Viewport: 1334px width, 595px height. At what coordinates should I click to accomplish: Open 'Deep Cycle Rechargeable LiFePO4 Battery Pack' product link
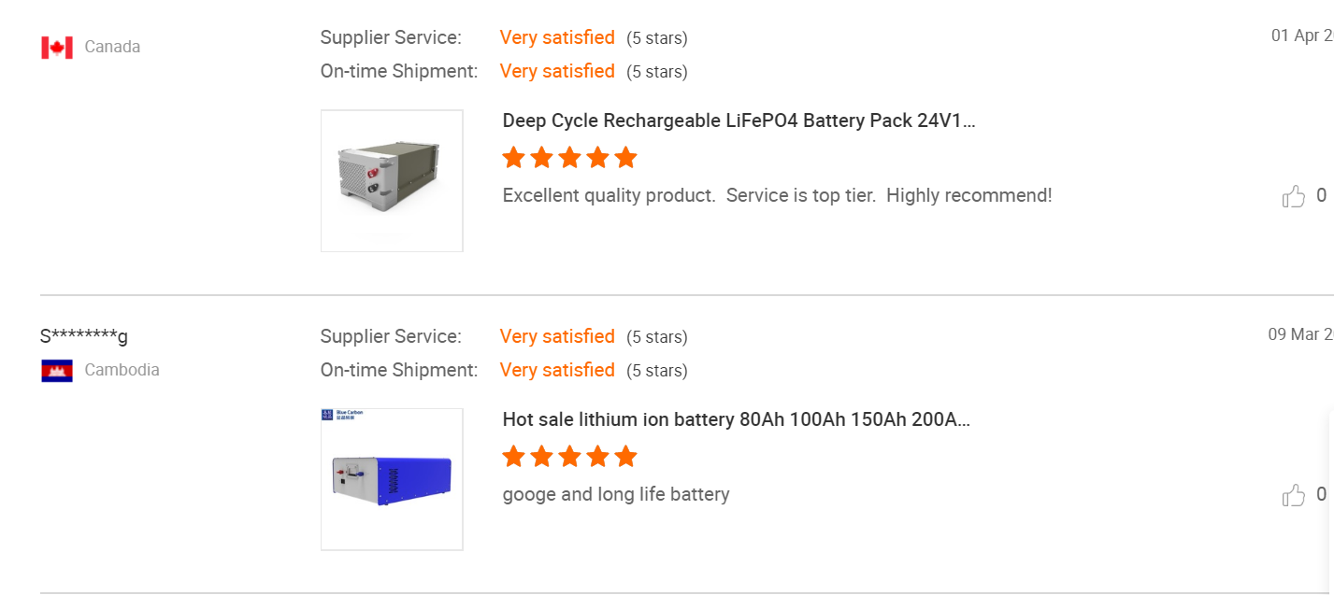click(x=739, y=120)
